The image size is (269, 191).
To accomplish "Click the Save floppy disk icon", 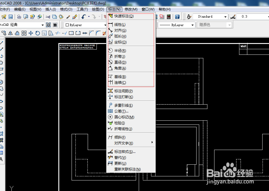I will (11, 17).
